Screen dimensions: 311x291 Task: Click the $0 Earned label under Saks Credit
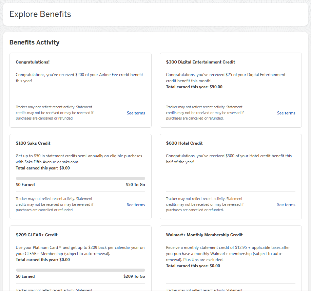(25, 185)
